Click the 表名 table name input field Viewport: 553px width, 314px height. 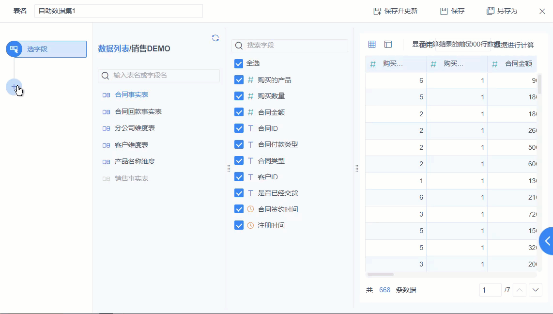[x=119, y=11]
